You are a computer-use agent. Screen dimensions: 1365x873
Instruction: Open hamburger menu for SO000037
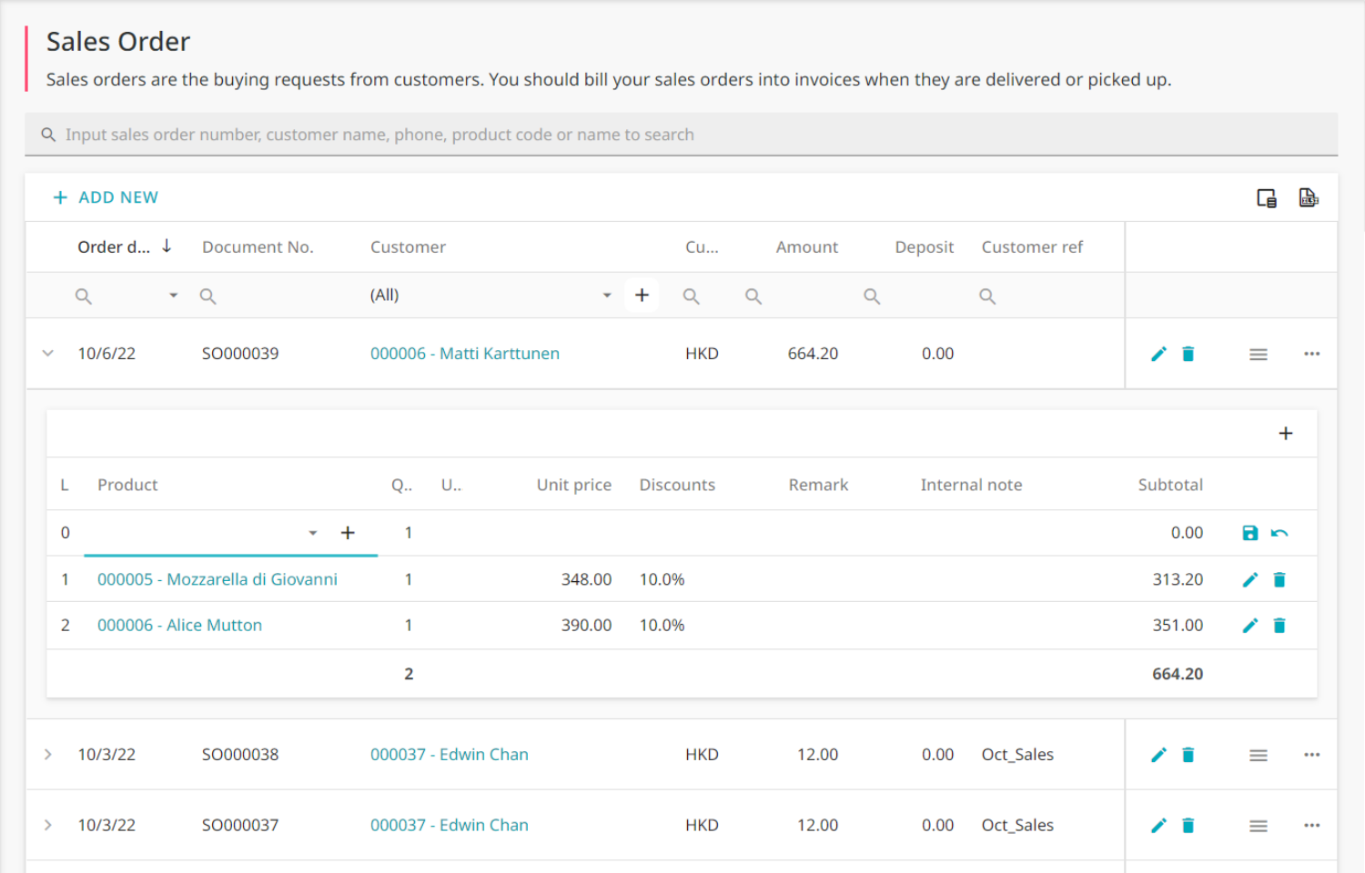point(1259,826)
